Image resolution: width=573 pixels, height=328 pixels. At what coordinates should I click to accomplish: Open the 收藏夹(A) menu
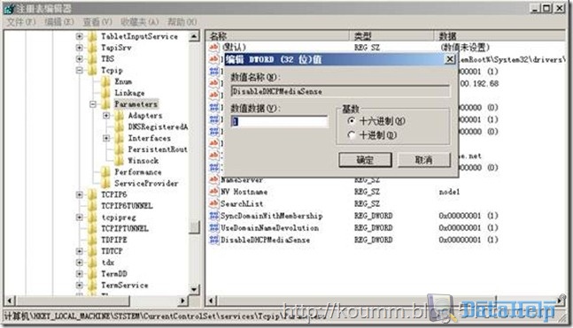tap(140, 22)
